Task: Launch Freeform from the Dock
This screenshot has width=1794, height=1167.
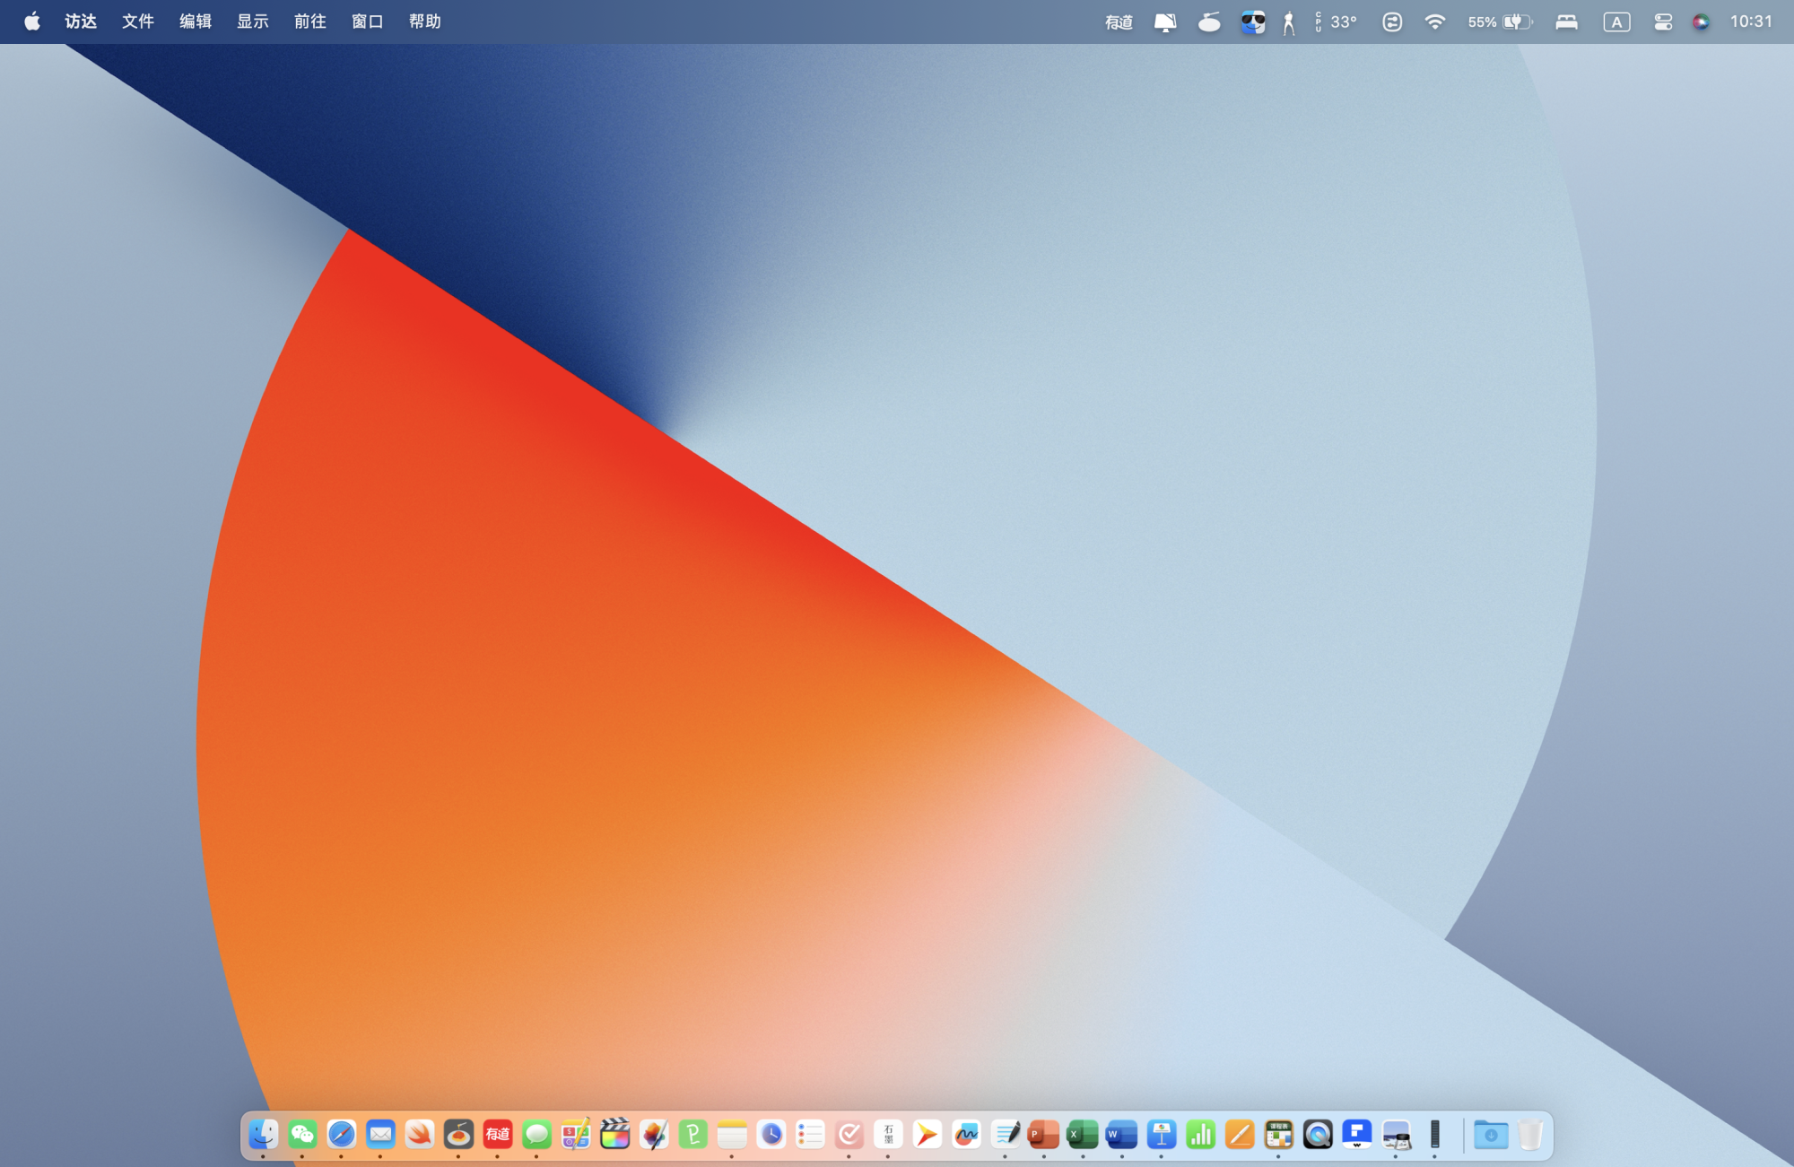Action: 966,1135
